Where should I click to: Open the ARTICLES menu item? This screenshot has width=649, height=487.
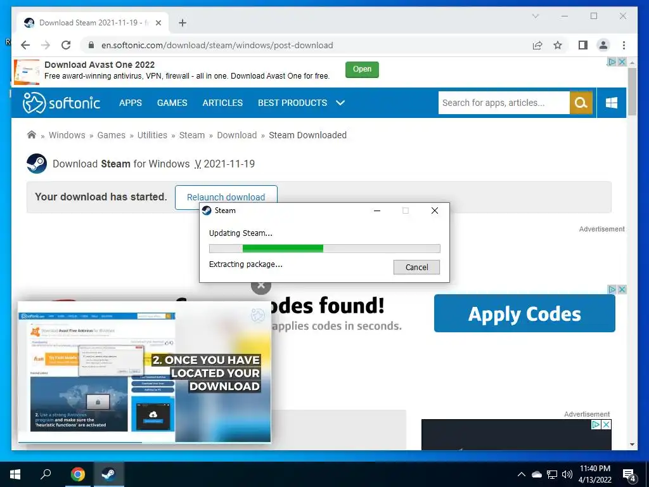222,103
